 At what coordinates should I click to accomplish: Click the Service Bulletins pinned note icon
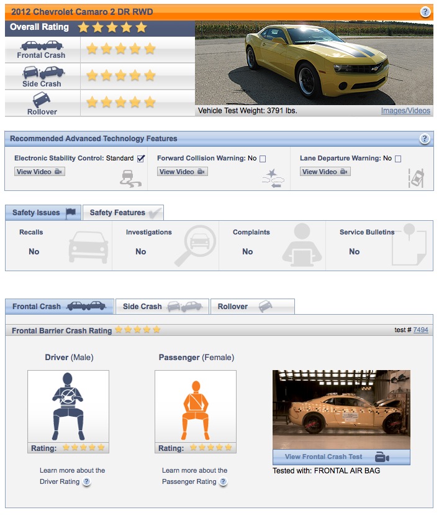[x=409, y=244]
